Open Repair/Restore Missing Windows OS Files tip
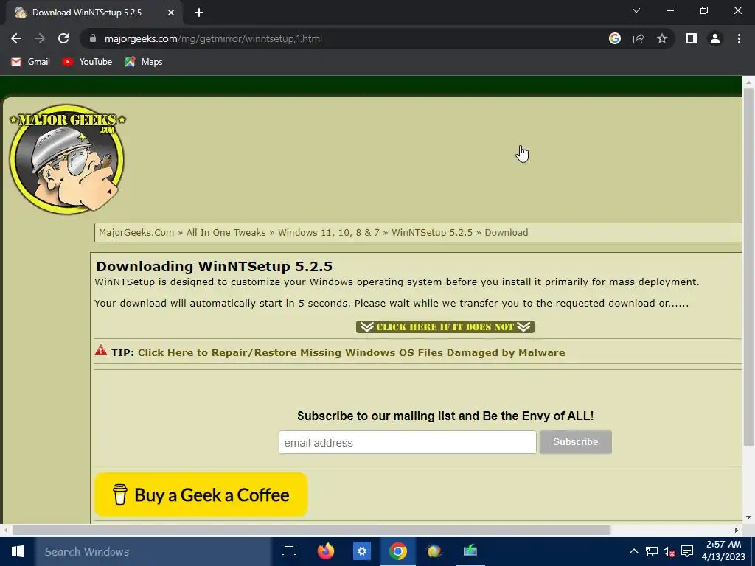Viewport: 755px width, 566px height. pyautogui.click(x=351, y=352)
